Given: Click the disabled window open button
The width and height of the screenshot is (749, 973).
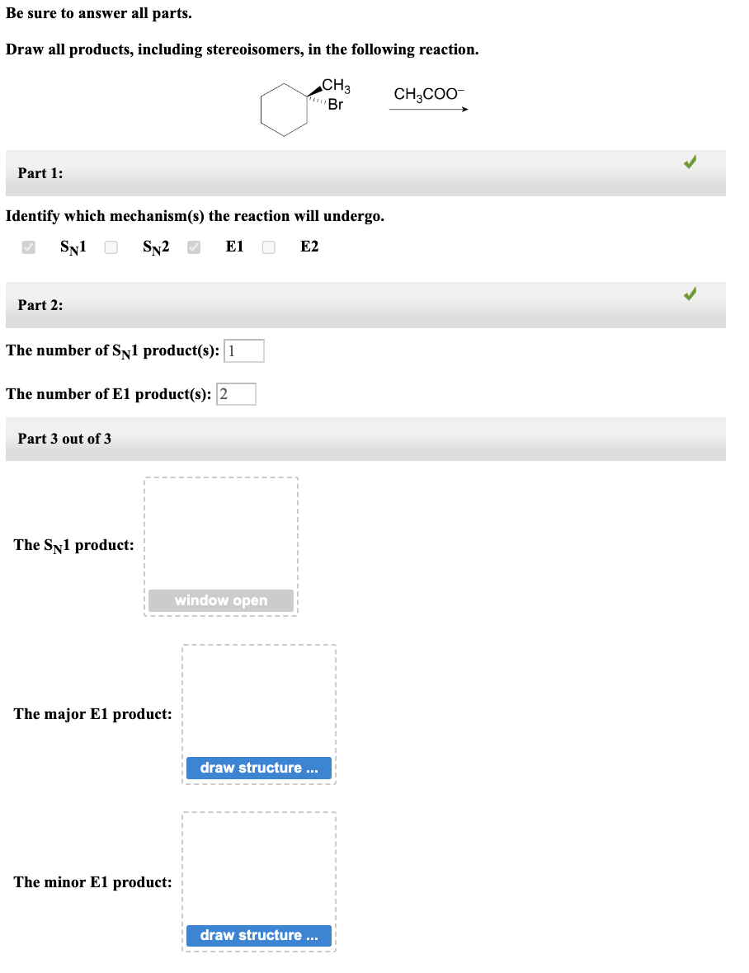Looking at the screenshot, I should click(x=221, y=600).
